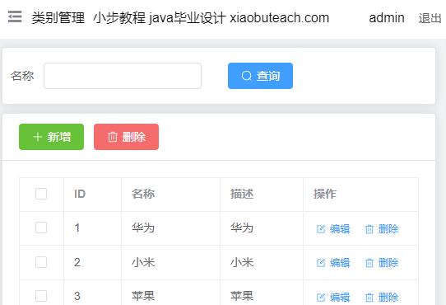Open the admin user menu

point(387,18)
